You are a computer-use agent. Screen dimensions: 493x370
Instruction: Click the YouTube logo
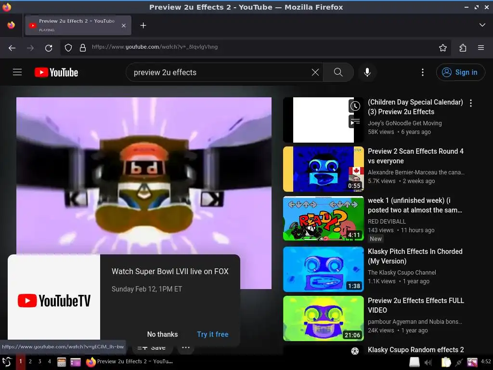click(x=56, y=72)
